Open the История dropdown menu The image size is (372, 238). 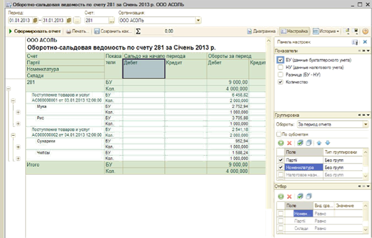pyautogui.click(x=326, y=31)
